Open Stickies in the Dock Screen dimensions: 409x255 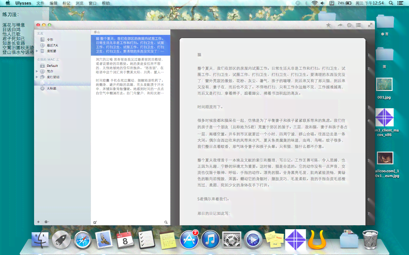[x=274, y=239]
